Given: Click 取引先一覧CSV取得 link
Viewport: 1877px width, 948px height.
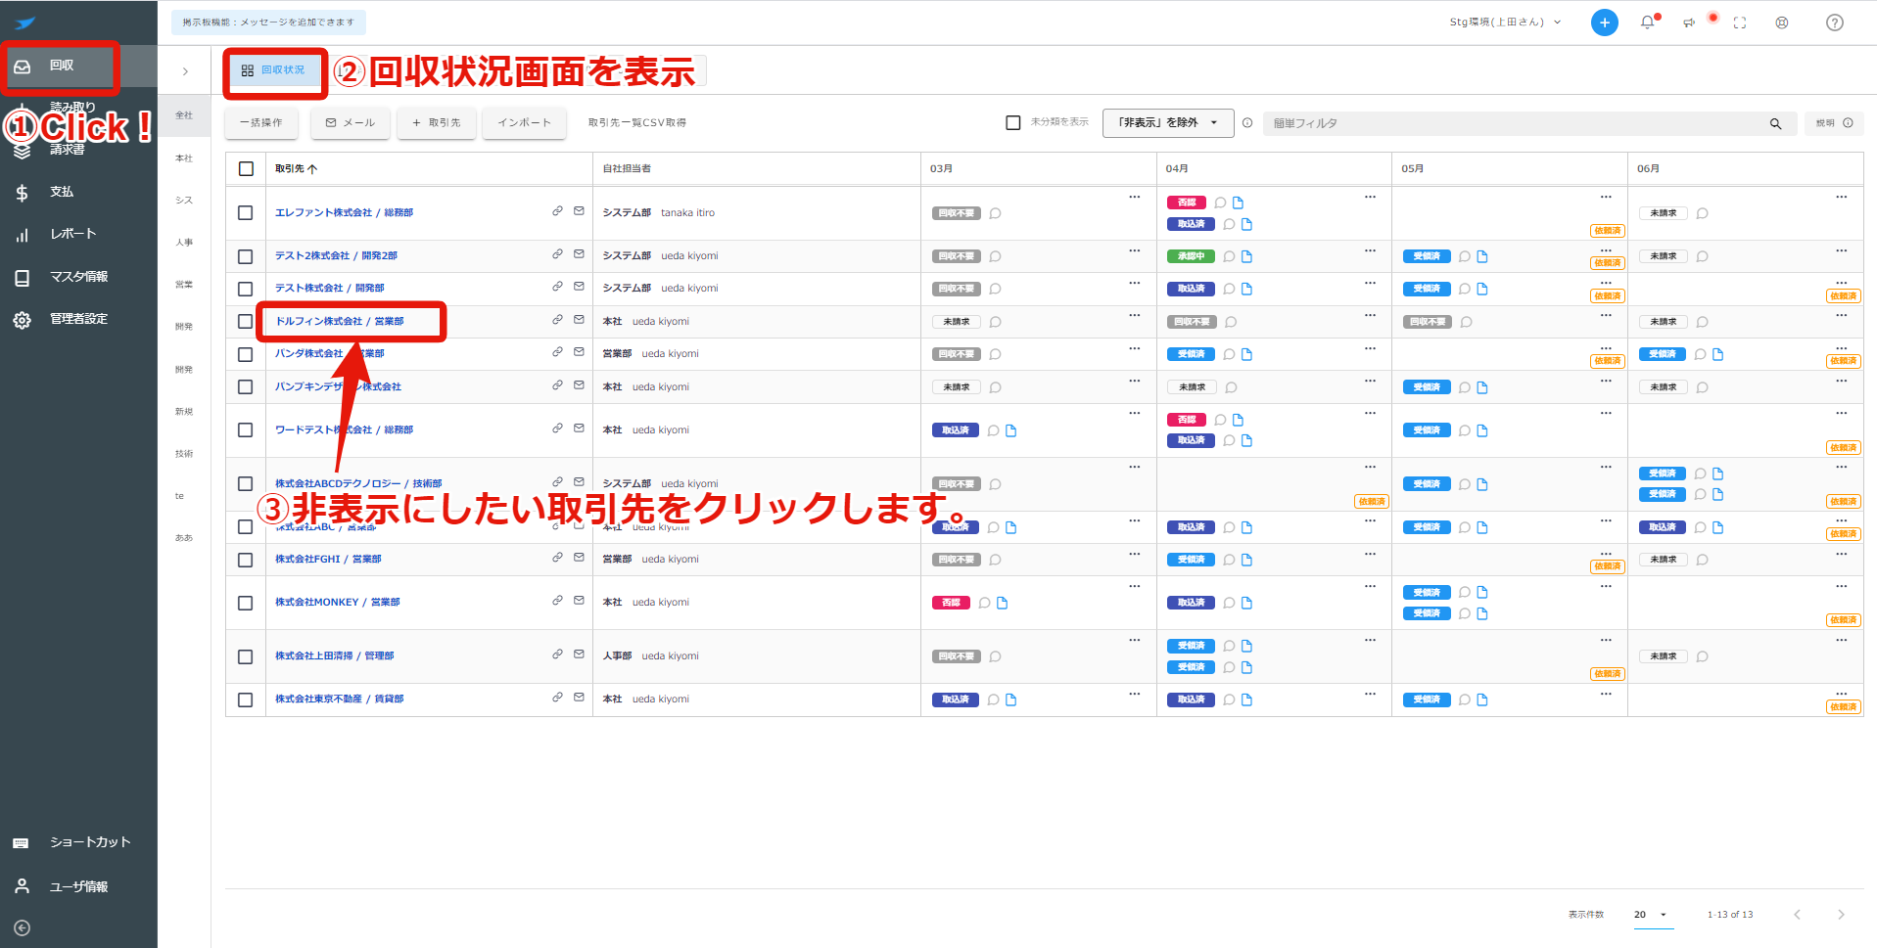Looking at the screenshot, I should click(637, 123).
